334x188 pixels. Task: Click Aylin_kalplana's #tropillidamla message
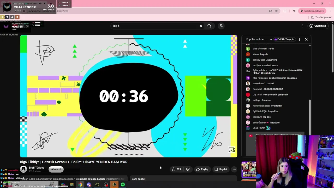276,72
